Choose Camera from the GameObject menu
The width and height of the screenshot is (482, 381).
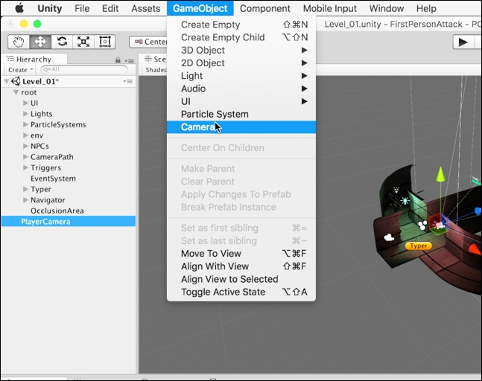241,127
